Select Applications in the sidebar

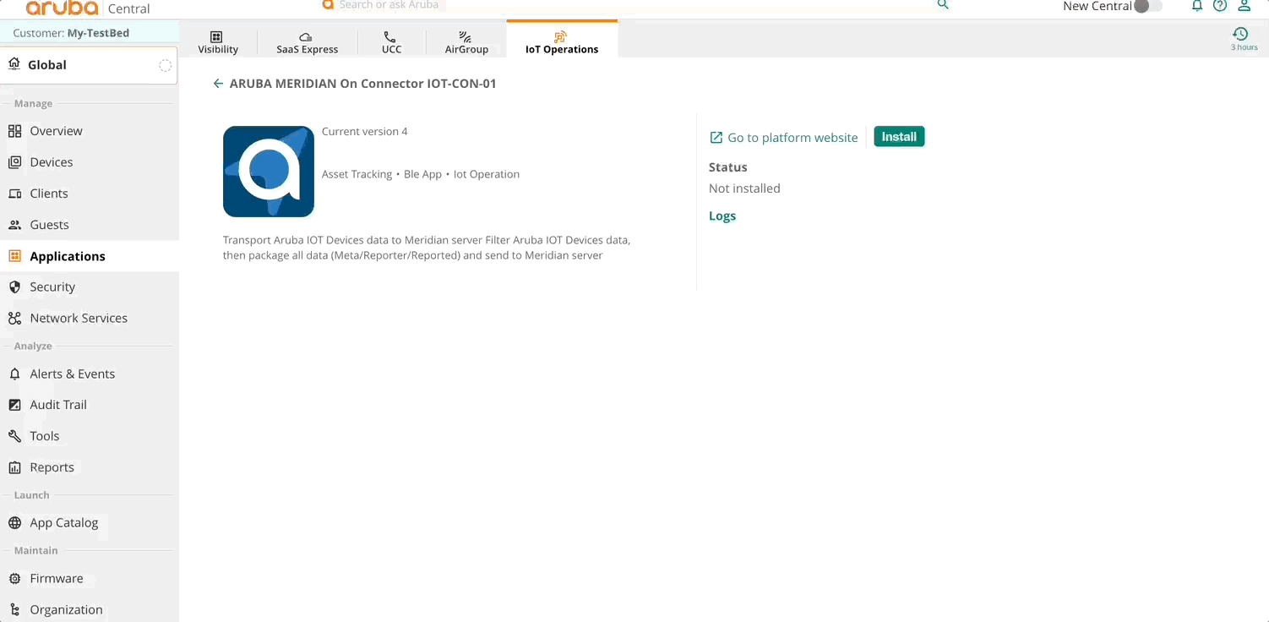(x=90, y=256)
